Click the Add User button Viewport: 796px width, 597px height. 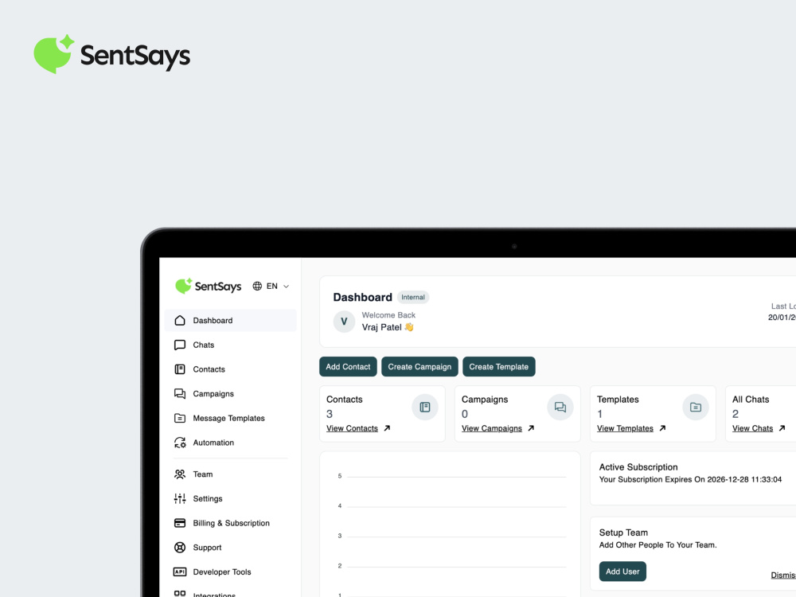click(622, 571)
